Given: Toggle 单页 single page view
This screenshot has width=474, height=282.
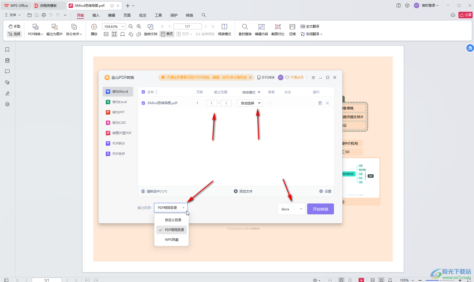Looking at the screenshot, I should click(x=167, y=34).
